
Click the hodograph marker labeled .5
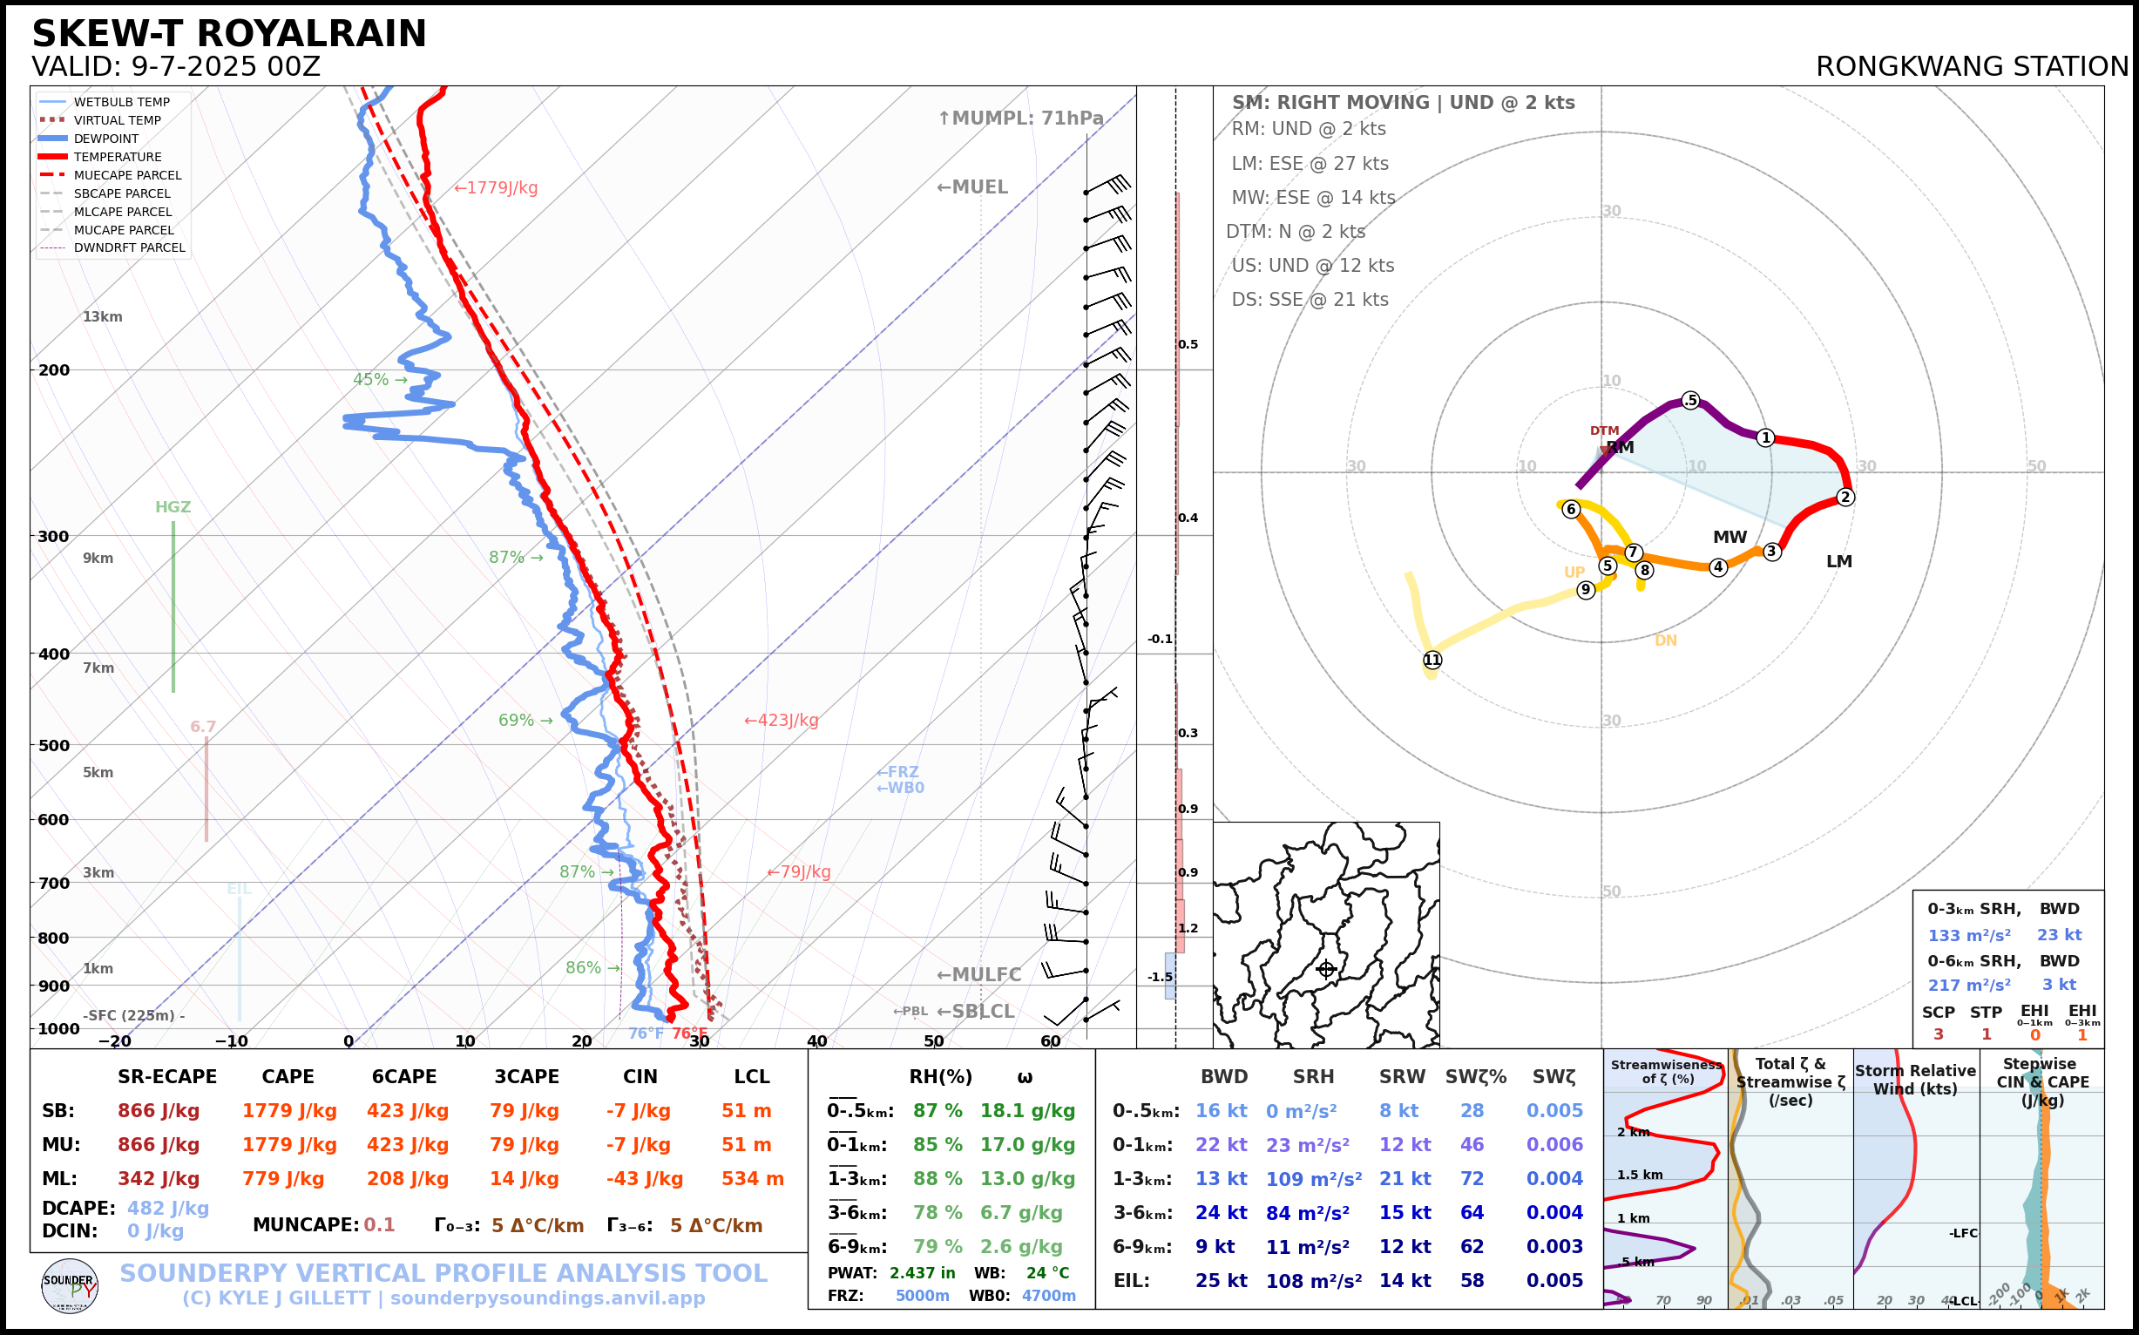[x=1689, y=401]
